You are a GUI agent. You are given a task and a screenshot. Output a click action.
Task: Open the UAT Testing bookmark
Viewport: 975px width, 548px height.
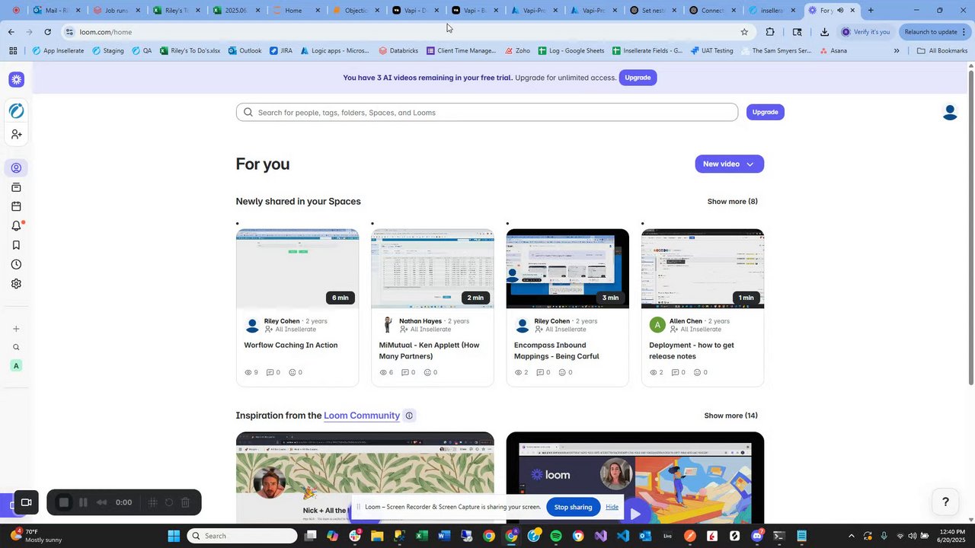(x=711, y=51)
